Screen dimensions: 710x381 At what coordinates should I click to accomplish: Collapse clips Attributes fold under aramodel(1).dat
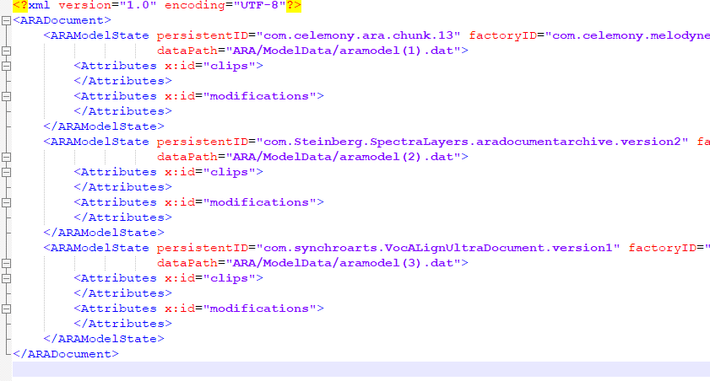click(7, 66)
